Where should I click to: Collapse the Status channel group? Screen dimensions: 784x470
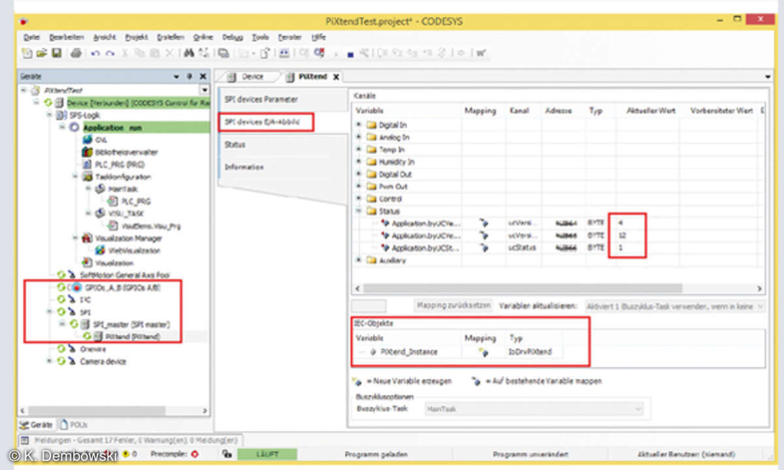pyautogui.click(x=358, y=211)
